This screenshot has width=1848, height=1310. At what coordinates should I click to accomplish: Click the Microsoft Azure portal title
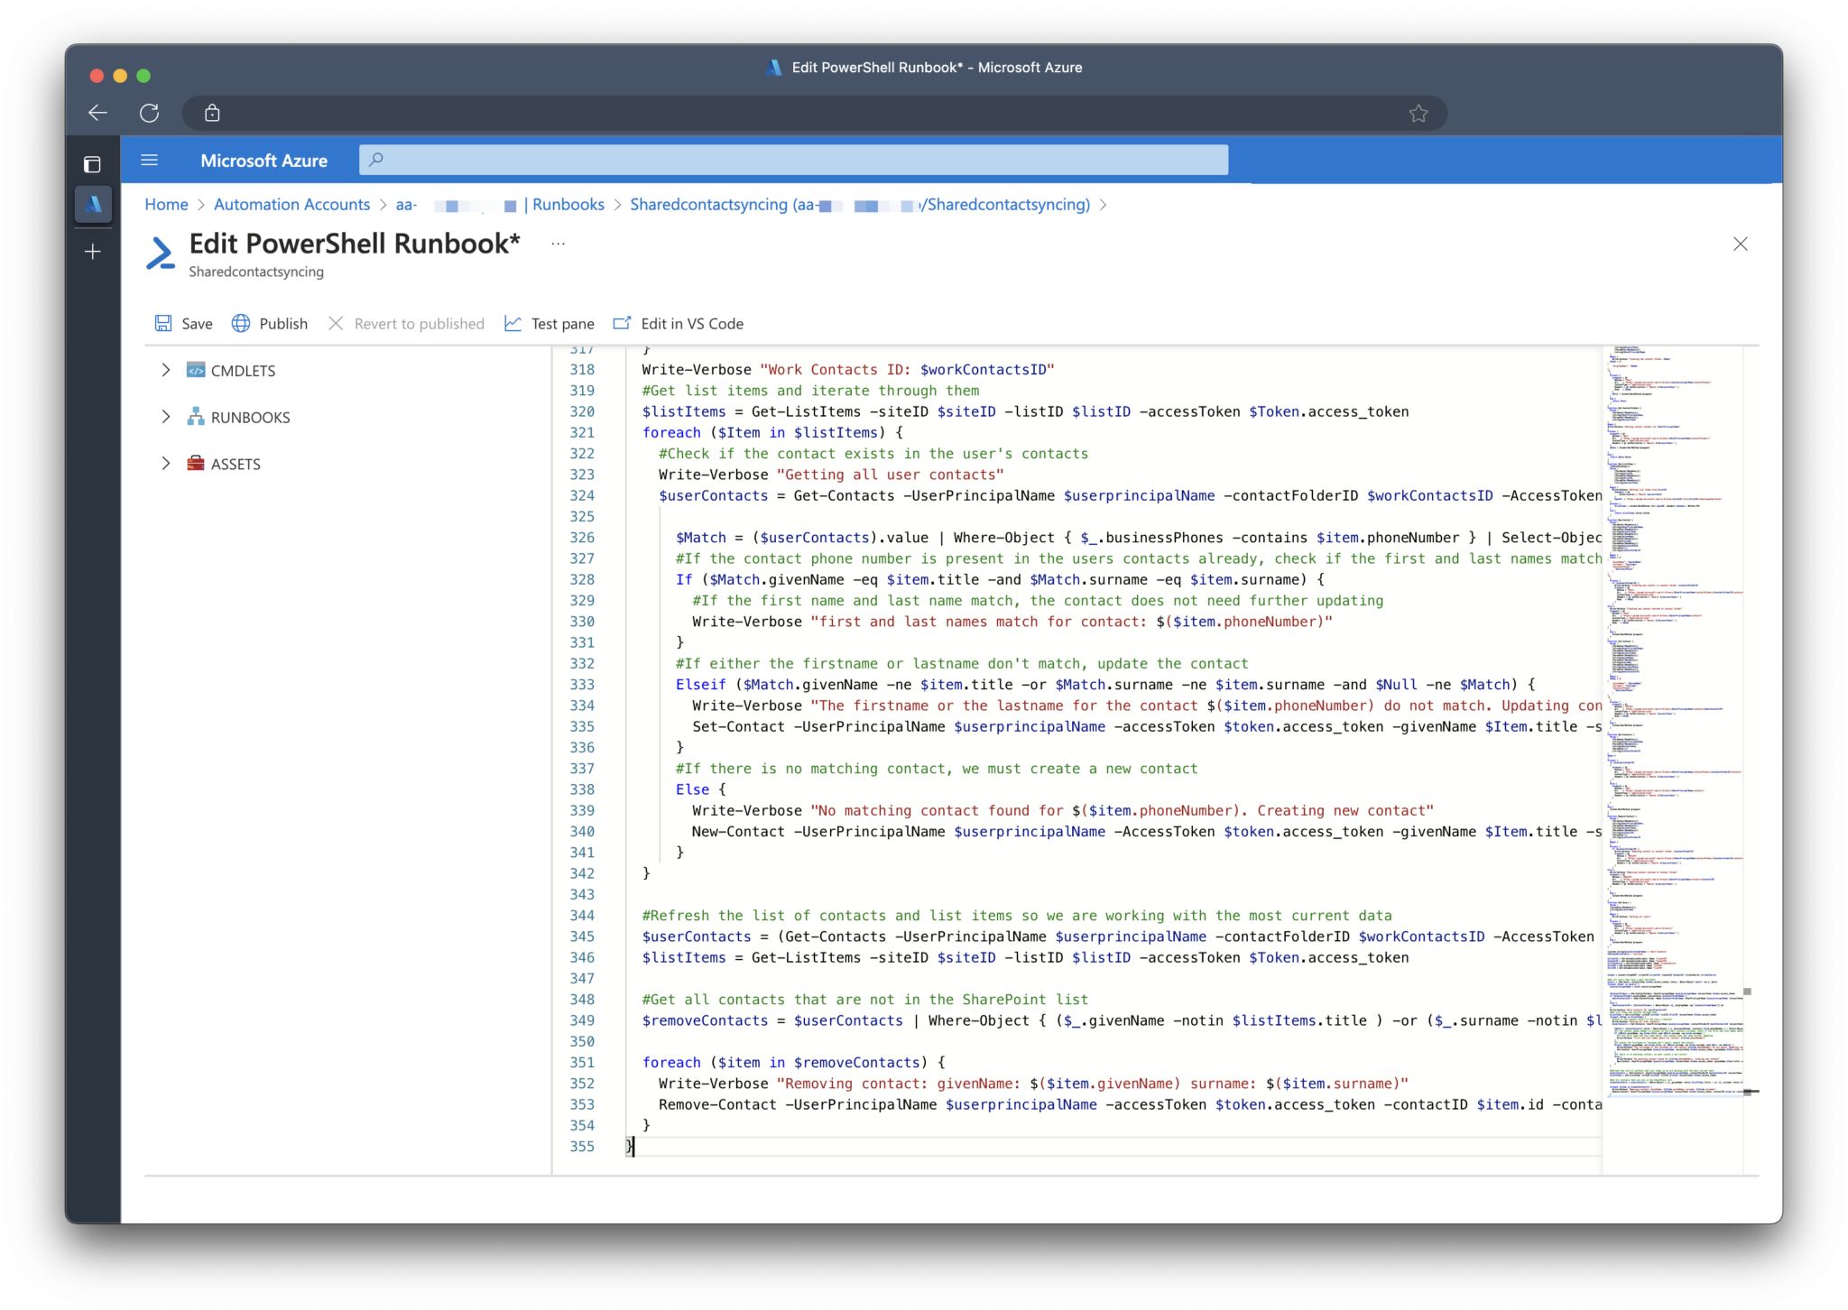(x=263, y=161)
